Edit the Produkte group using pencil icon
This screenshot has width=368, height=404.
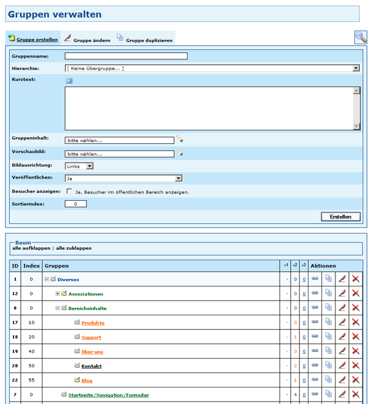pyautogui.click(x=342, y=323)
